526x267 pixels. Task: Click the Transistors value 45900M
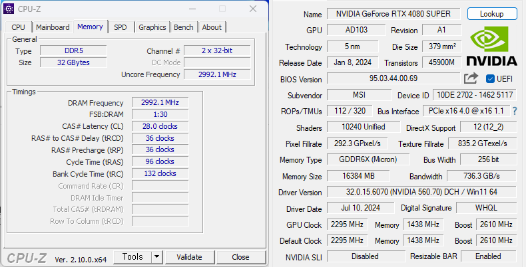(x=441, y=62)
